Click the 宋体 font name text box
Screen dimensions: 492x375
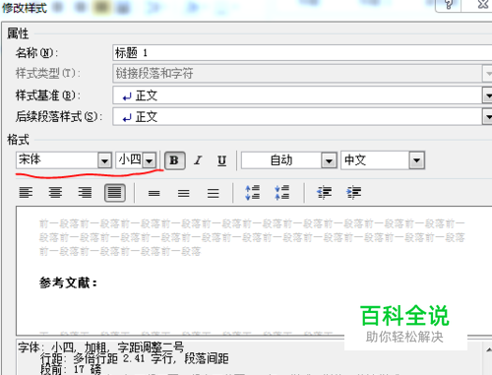(57, 160)
